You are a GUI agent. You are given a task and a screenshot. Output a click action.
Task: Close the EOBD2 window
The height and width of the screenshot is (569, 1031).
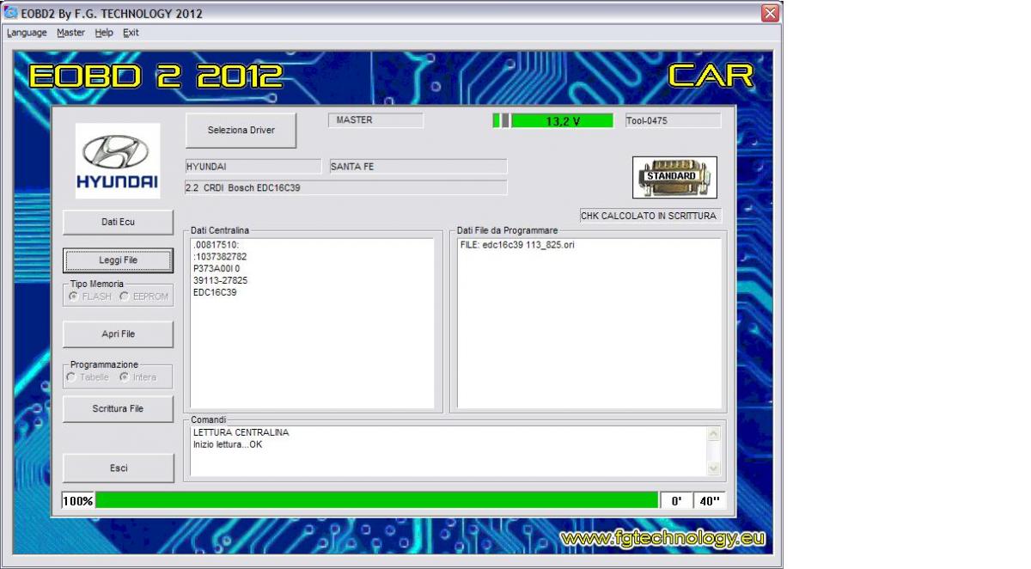pyautogui.click(x=770, y=14)
